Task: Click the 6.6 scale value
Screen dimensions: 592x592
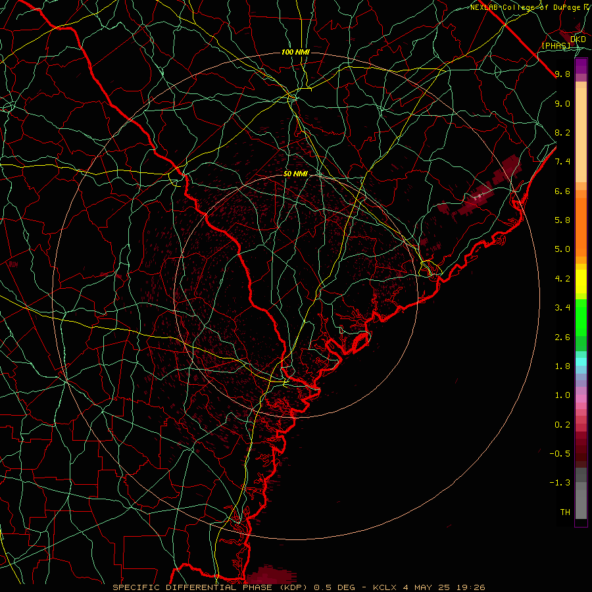Action: tap(562, 191)
